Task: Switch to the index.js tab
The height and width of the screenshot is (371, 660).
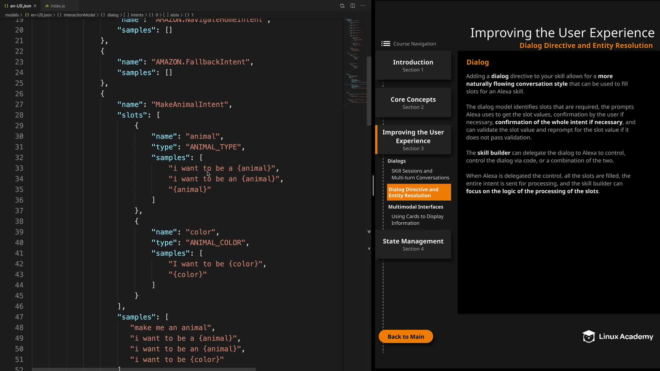Action: pos(57,6)
